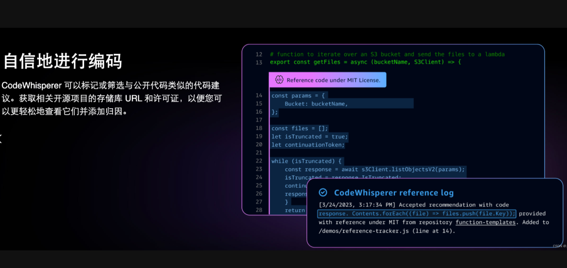Viewport: 567px width, 268px height.
Task: Click the comment "# function to iterate over an S3 bucket"
Action: point(387,54)
